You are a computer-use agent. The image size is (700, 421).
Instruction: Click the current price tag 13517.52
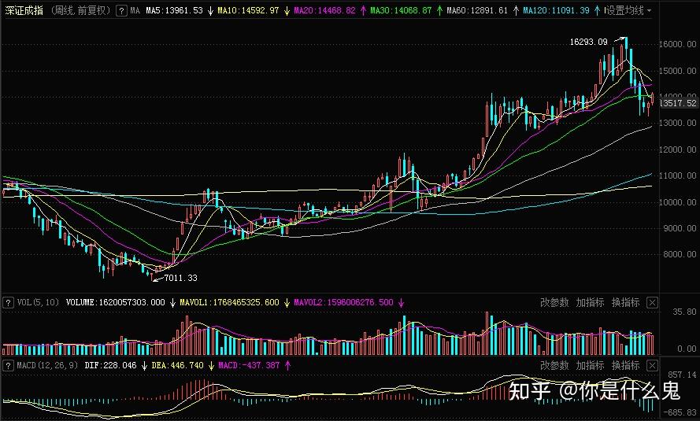point(678,103)
